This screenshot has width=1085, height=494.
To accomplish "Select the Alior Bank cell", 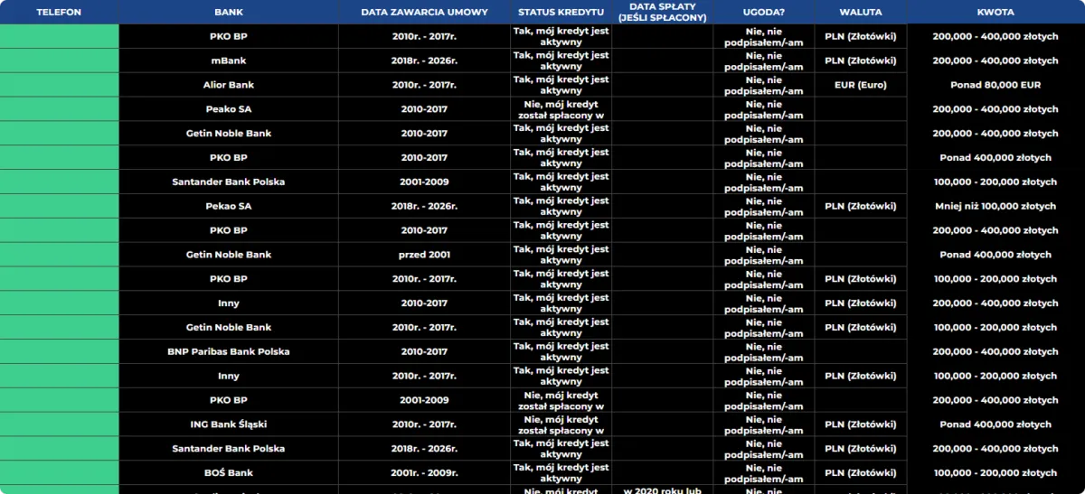I will [229, 85].
